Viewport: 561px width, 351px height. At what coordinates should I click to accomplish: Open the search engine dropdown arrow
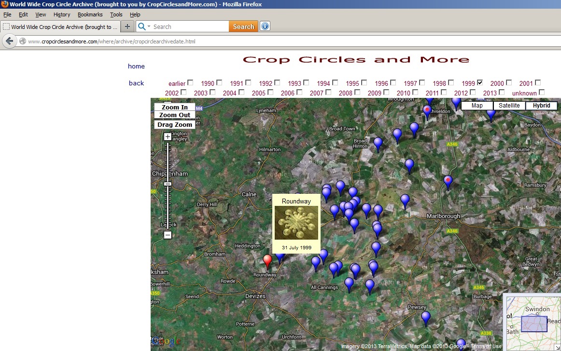pyautogui.click(x=149, y=27)
